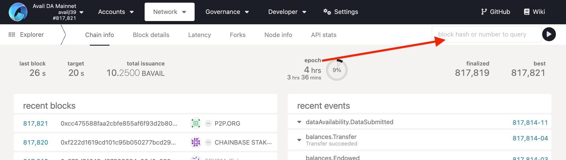Screen dimensions: 566x160
Task: Expand the balances.Transfer event details
Action: (x=299, y=140)
